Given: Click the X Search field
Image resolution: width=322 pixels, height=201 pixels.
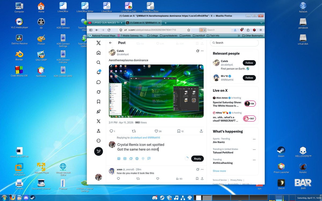Looking at the screenshot, I should (234, 43).
